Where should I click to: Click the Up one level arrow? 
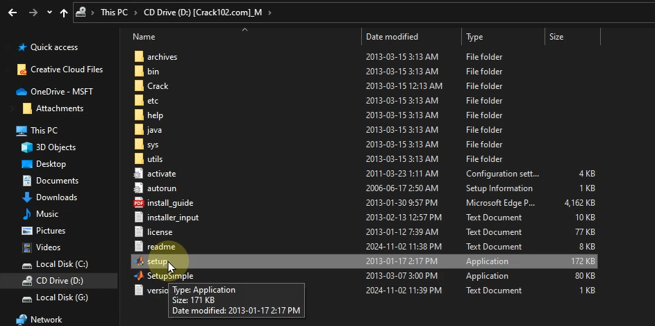pyautogui.click(x=64, y=13)
